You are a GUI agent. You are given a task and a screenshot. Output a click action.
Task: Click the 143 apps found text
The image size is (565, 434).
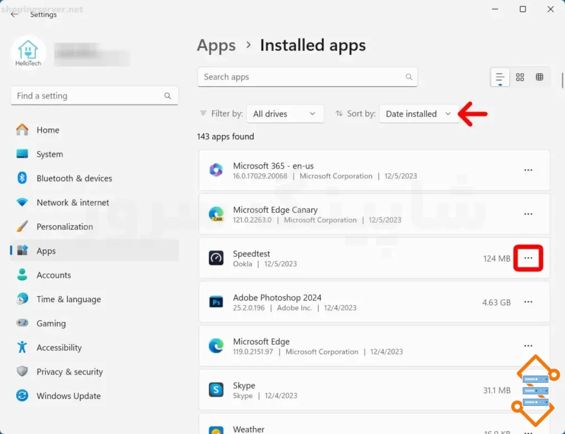click(x=226, y=137)
